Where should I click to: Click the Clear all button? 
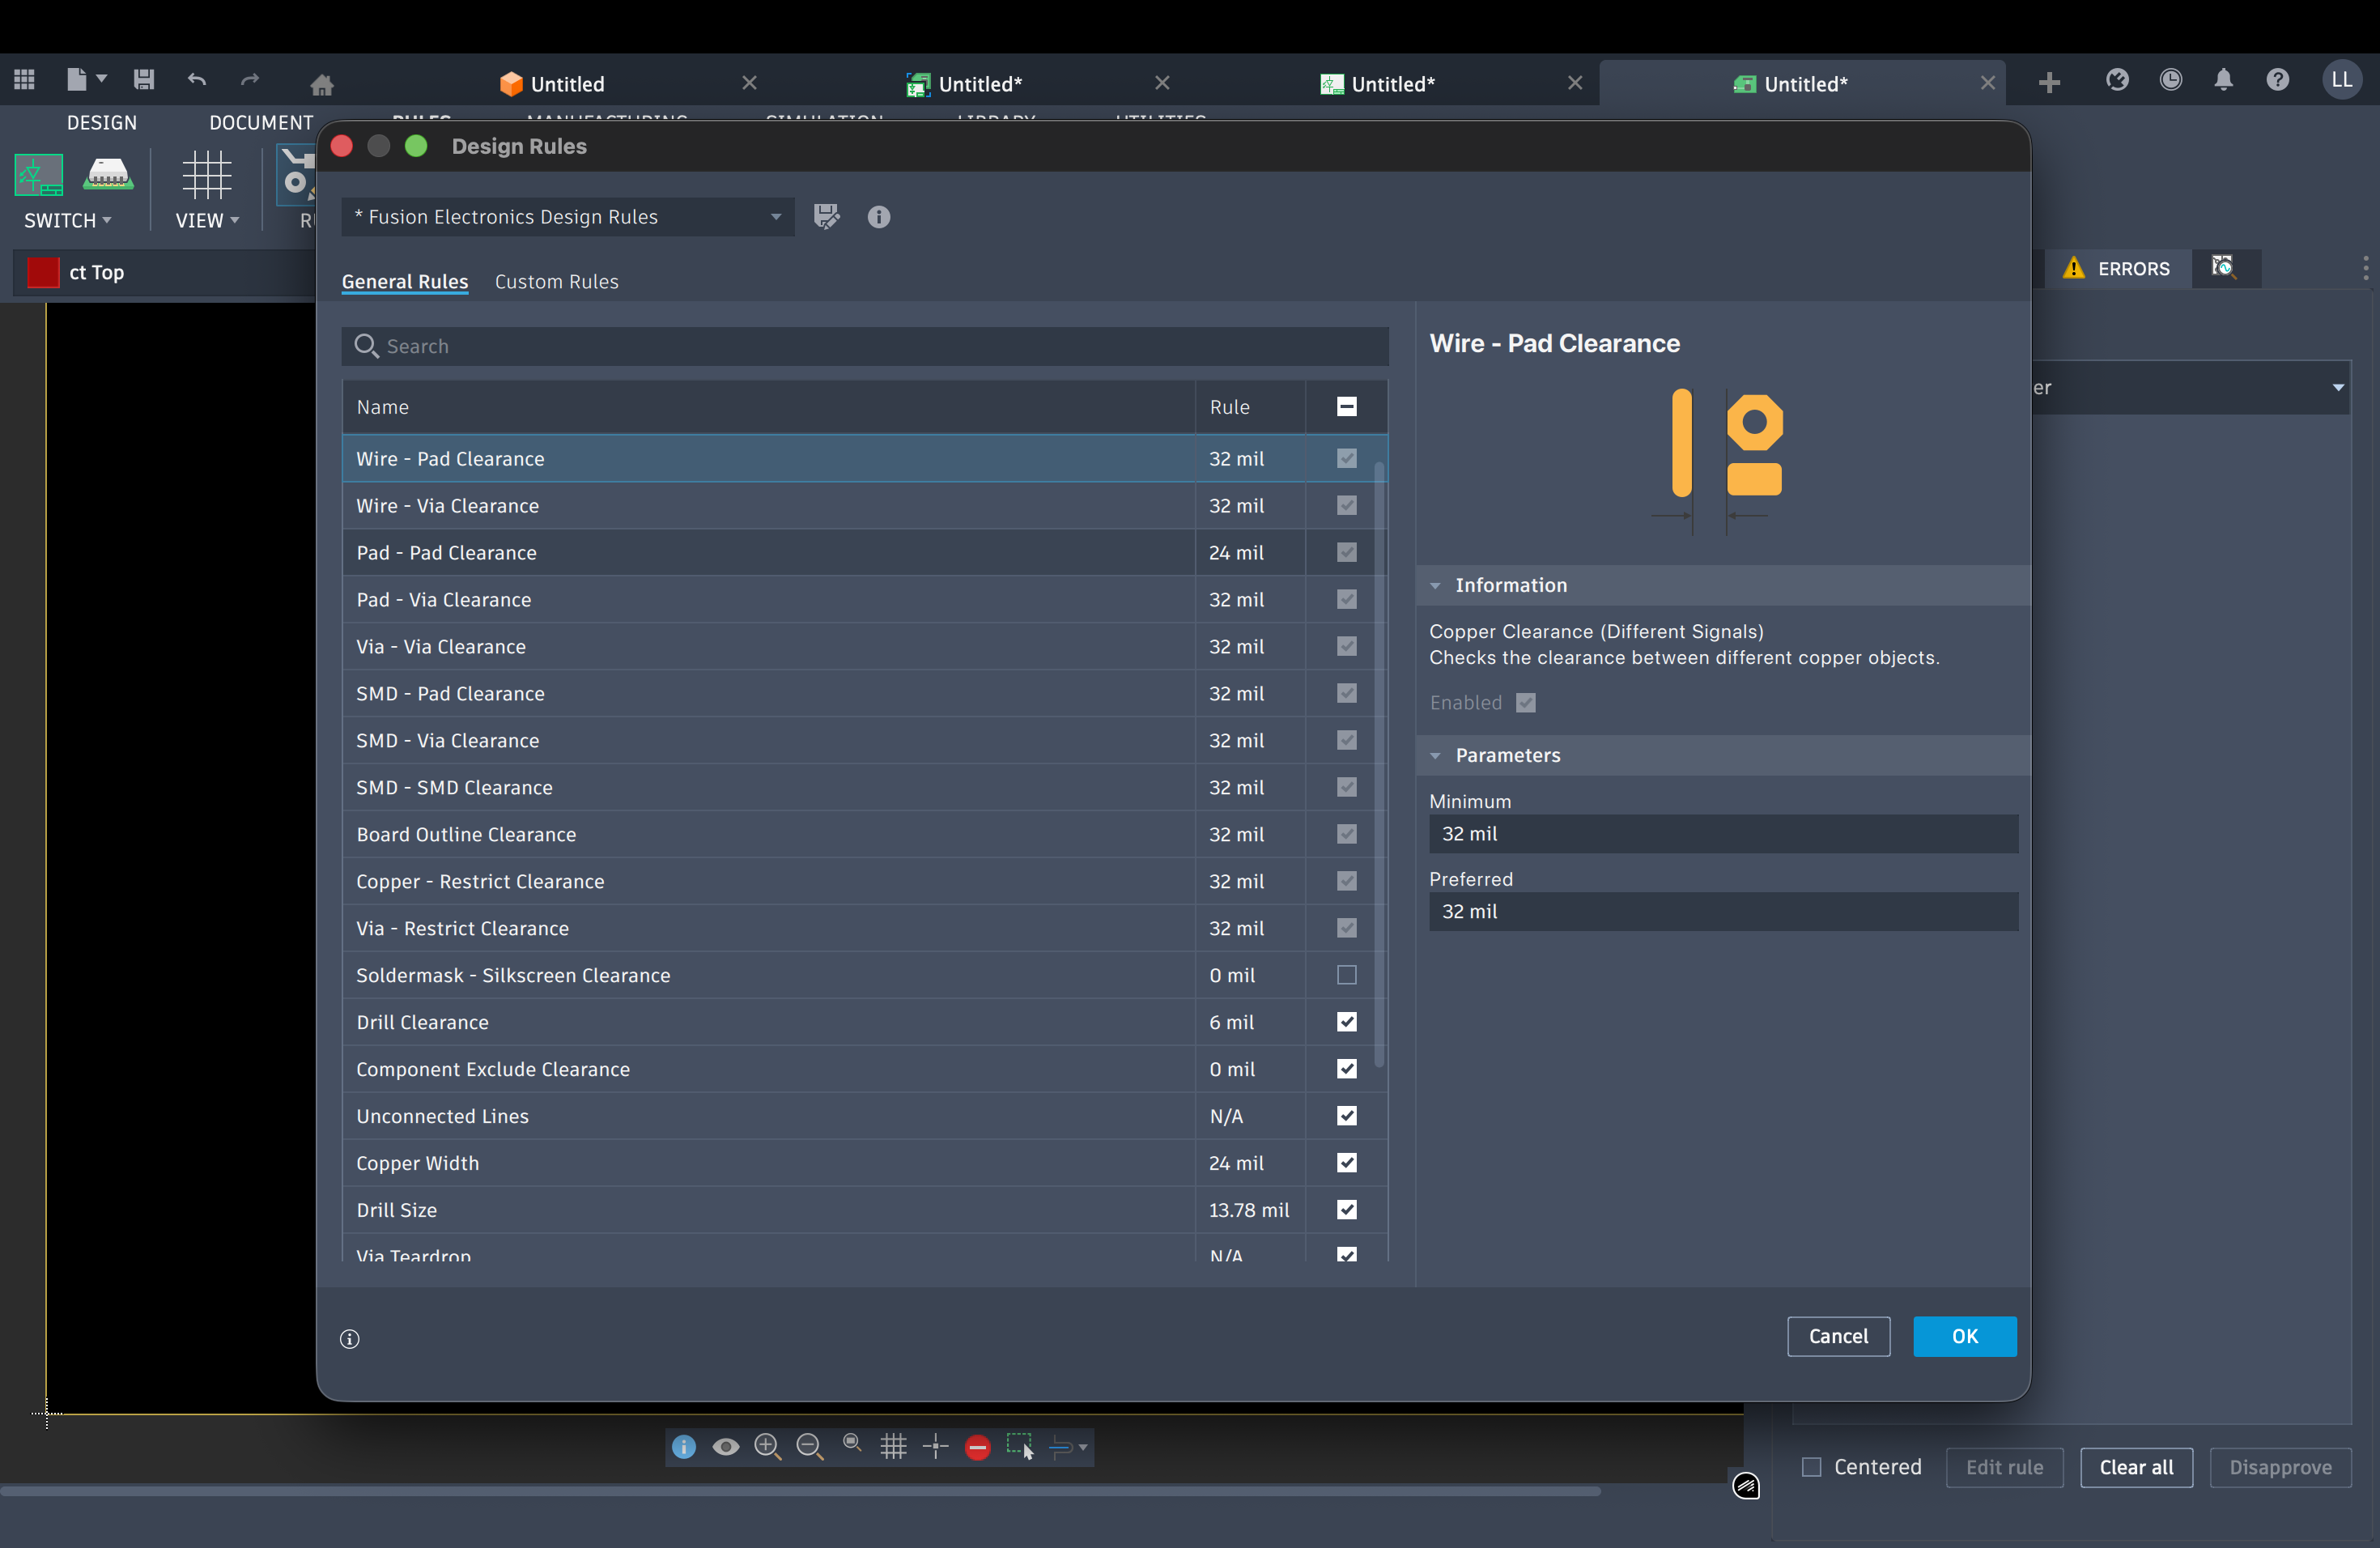tap(2135, 1467)
